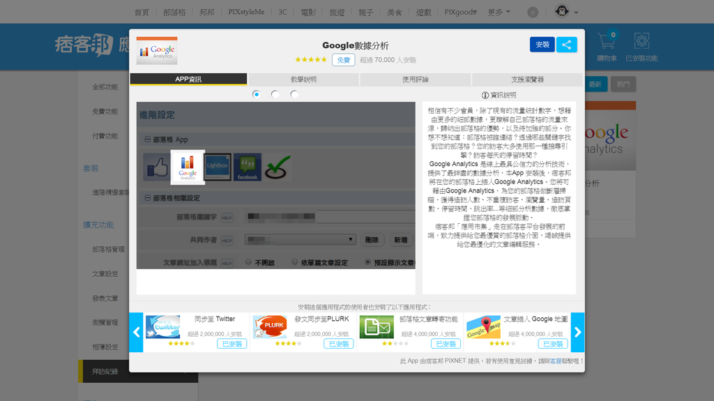
Task: Show next recommended apps arrow
Action: [x=578, y=332]
